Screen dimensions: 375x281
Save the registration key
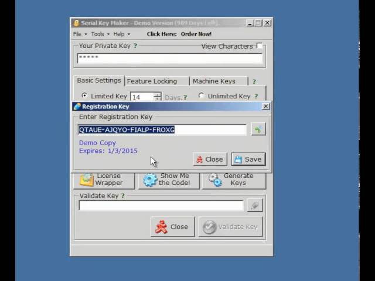click(248, 159)
